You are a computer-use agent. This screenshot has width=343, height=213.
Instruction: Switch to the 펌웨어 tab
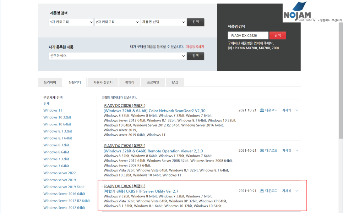coord(130,83)
